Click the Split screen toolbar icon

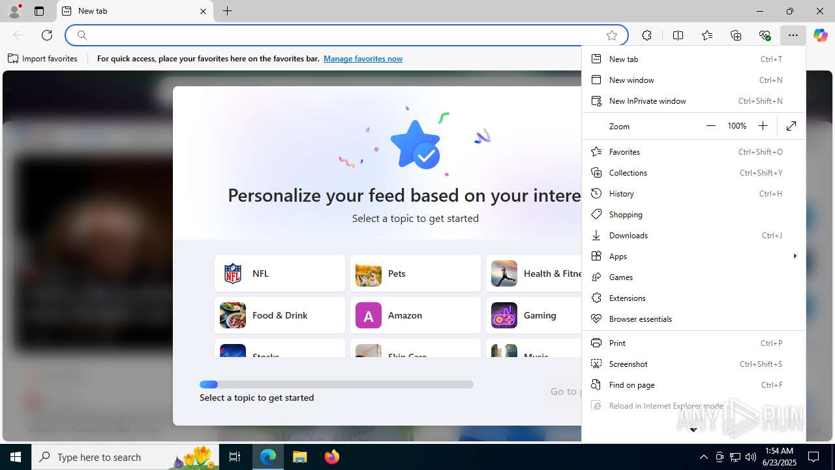tap(678, 35)
